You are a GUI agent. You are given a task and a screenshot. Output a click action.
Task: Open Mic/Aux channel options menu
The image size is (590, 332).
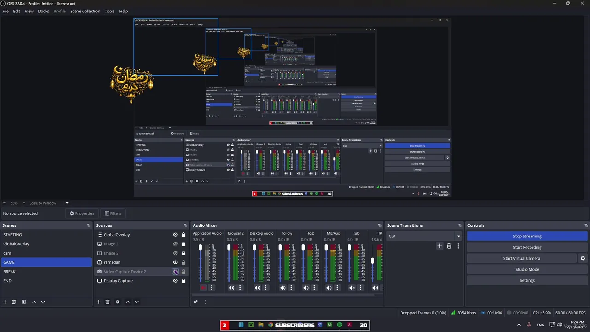[337, 288]
